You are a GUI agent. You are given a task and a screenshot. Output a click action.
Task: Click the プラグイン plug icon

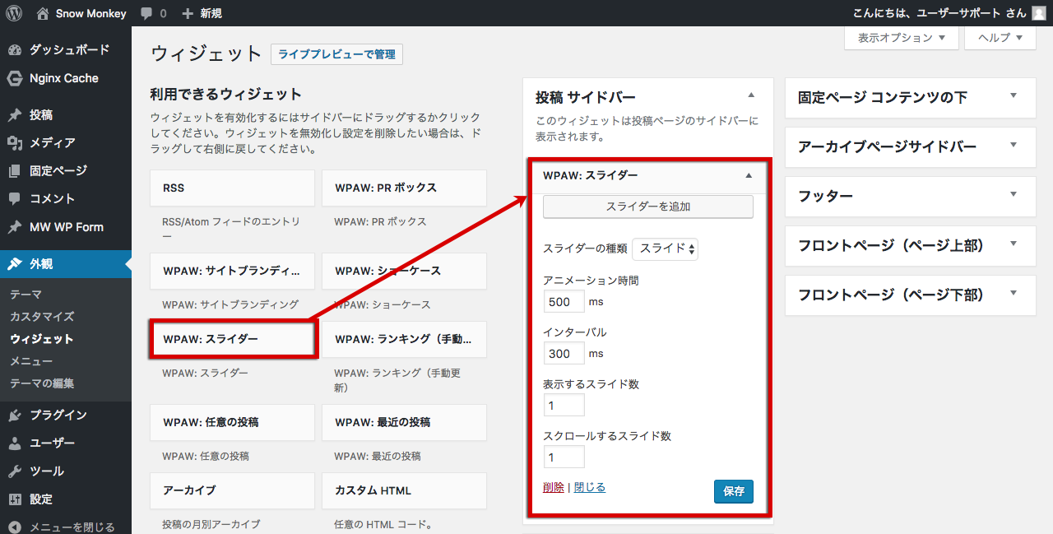tap(15, 416)
